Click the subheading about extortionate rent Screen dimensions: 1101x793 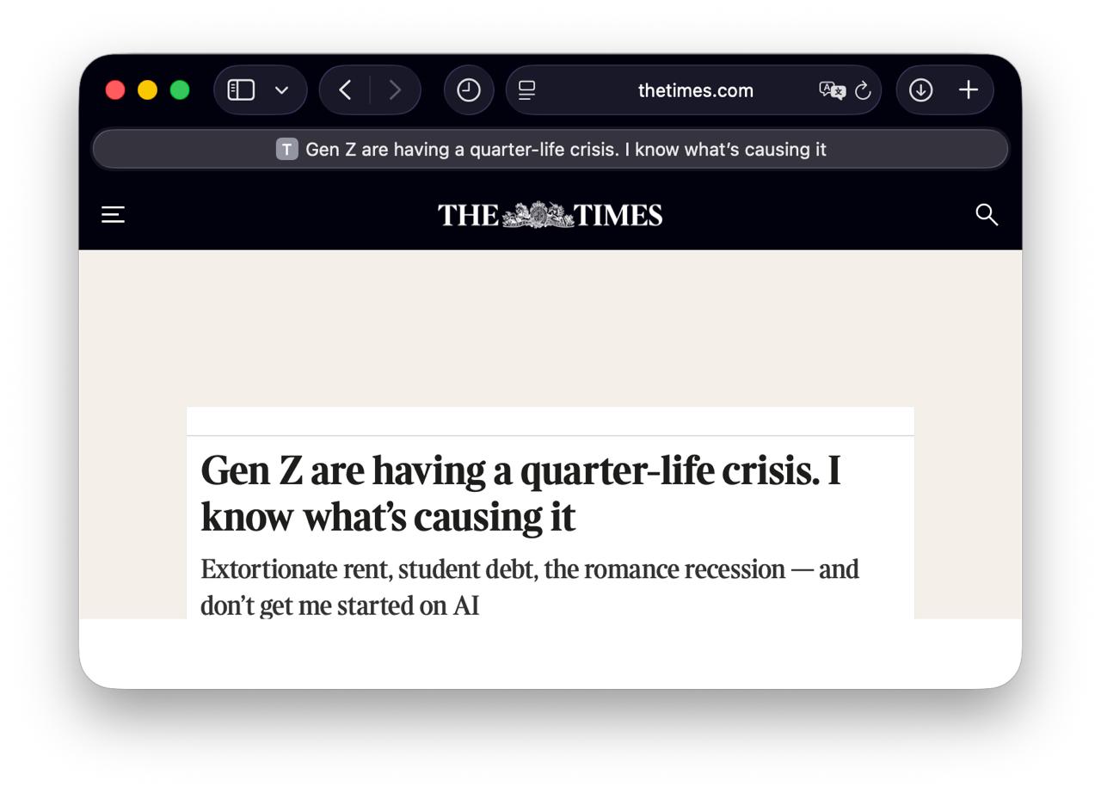530,587
